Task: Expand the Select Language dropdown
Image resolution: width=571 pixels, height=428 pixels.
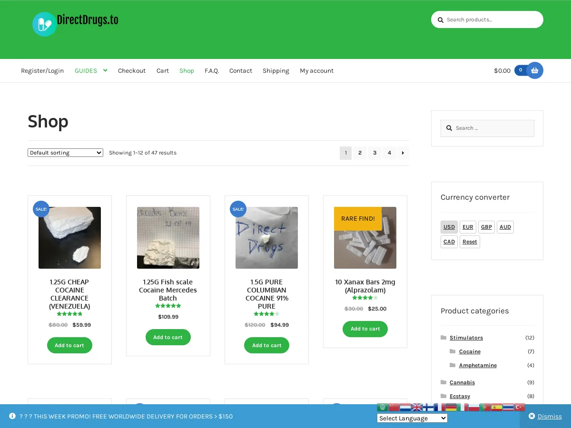Action: (x=412, y=418)
